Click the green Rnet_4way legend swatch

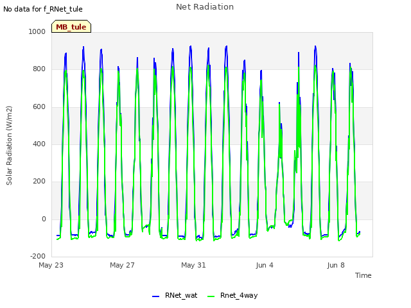211,296
